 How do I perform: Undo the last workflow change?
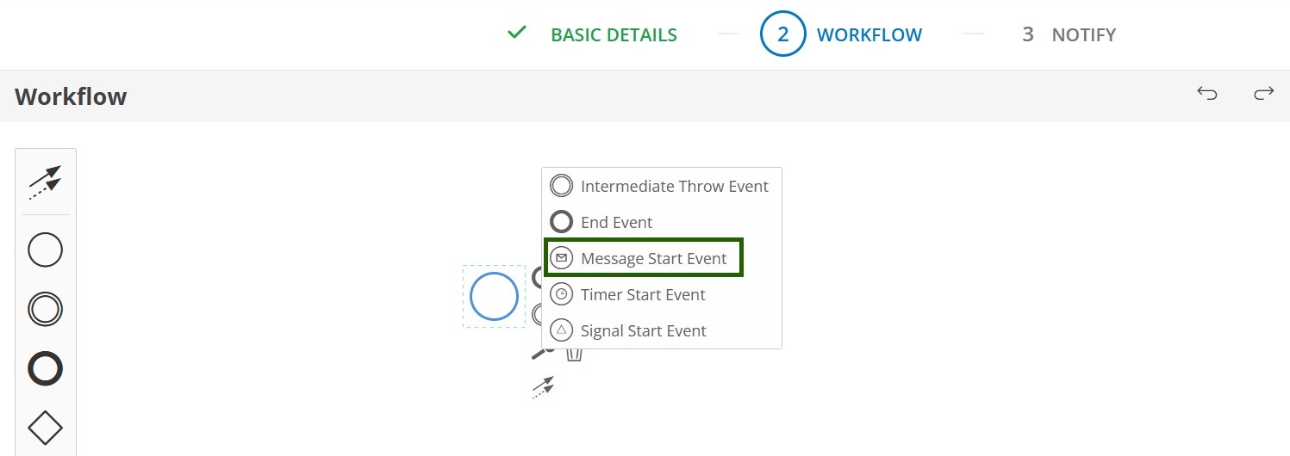pyautogui.click(x=1207, y=94)
